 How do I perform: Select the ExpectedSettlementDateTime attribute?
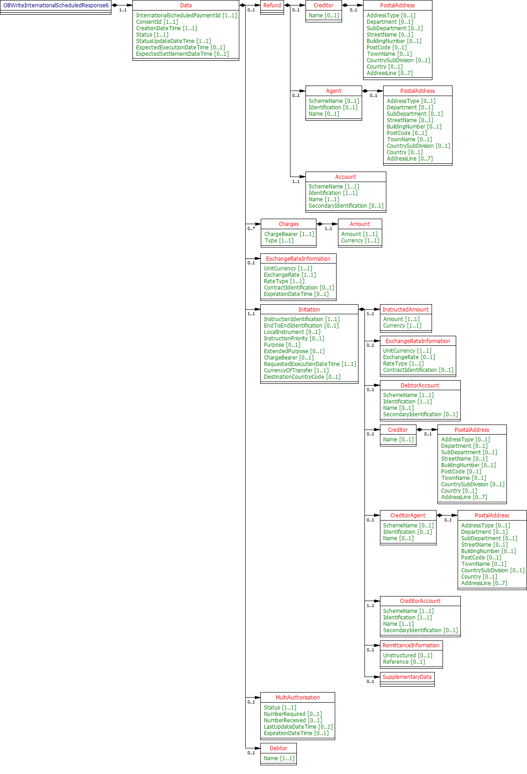point(182,54)
